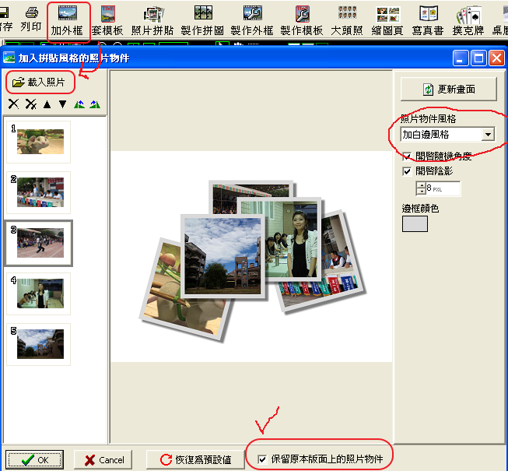The height and width of the screenshot is (471, 508).
Task: Click the 加外框 (add frame) toolbar icon
Action: coord(68,19)
